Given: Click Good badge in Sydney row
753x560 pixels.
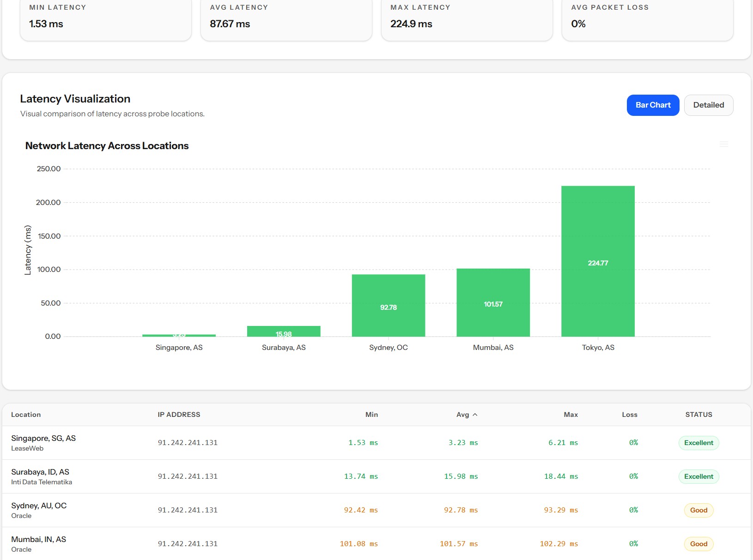Looking at the screenshot, I should click(x=698, y=510).
